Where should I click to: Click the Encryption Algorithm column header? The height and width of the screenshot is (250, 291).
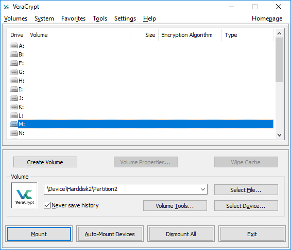(190, 35)
